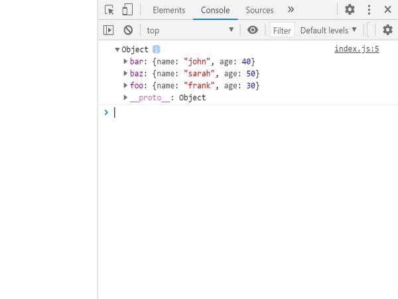
Task: Close the DevTools panel
Action: [387, 10]
